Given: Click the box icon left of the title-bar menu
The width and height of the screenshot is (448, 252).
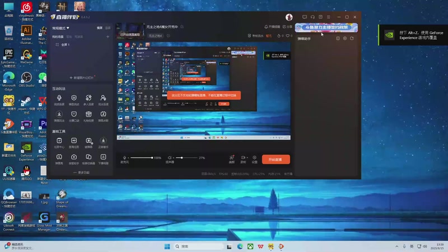Looking at the screenshot, I should point(320,17).
